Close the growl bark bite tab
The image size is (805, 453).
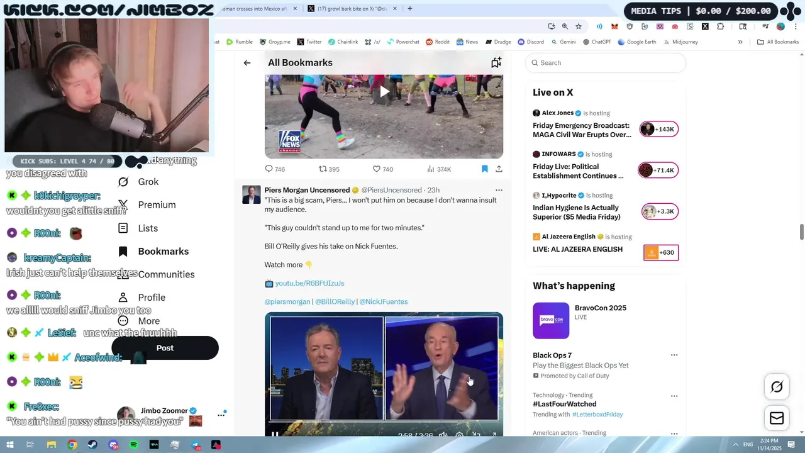click(394, 9)
